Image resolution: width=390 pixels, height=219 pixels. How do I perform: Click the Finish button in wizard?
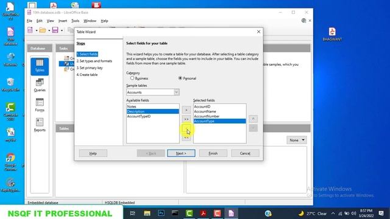[x=213, y=153]
